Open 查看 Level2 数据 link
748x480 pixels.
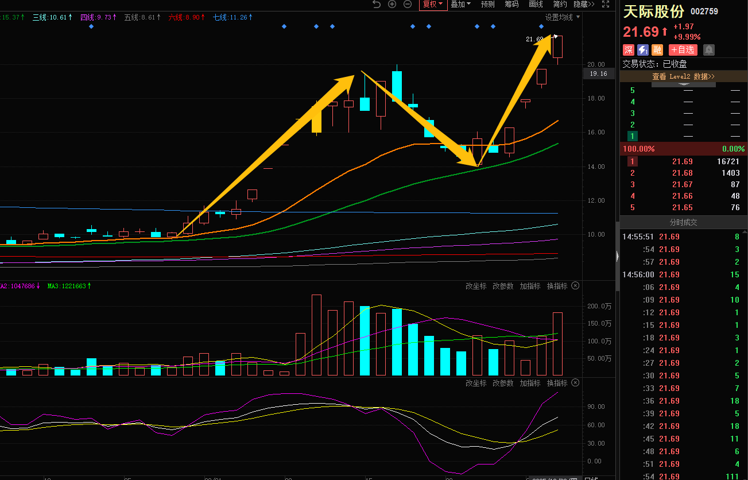point(683,76)
